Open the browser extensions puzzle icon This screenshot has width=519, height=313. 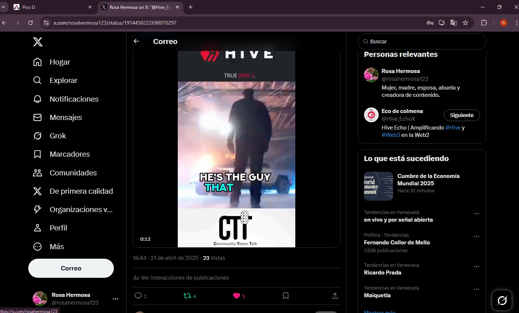coord(484,23)
